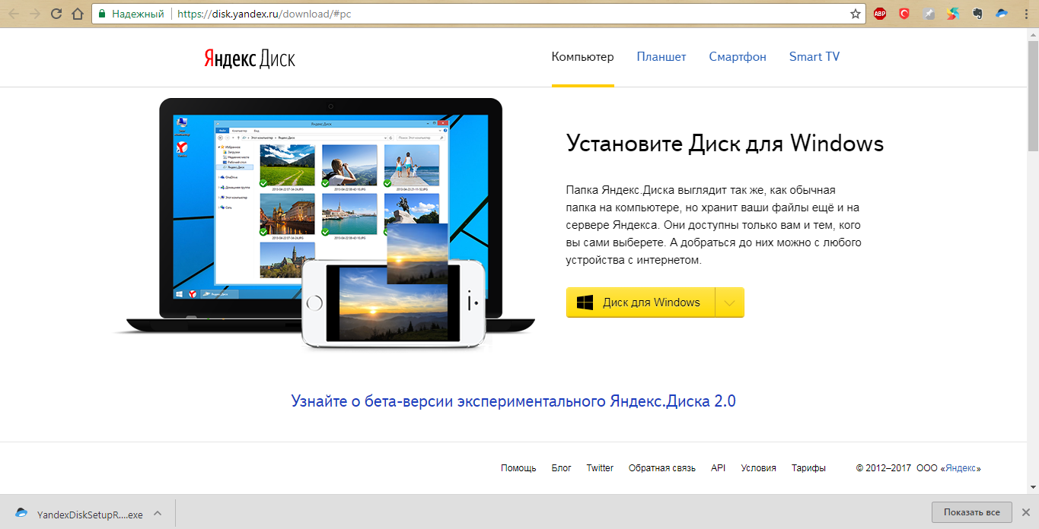This screenshot has width=1039, height=529.
Task: Reload the page with the refresh icon
Action: click(x=56, y=14)
